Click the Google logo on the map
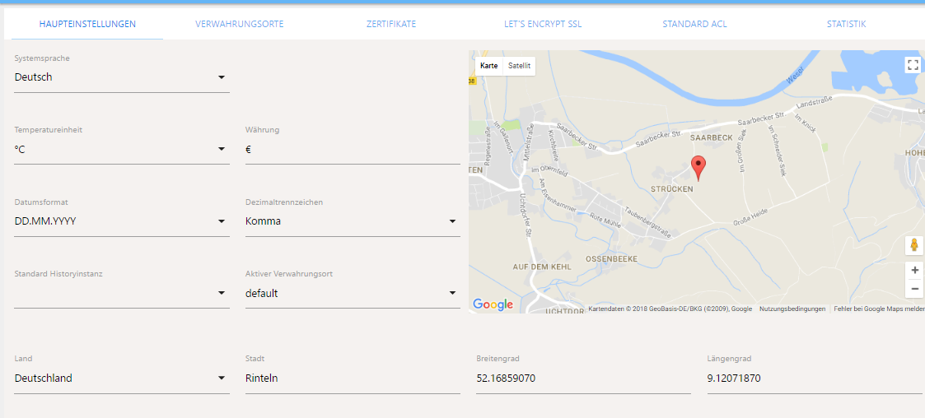The image size is (925, 418). [x=493, y=304]
